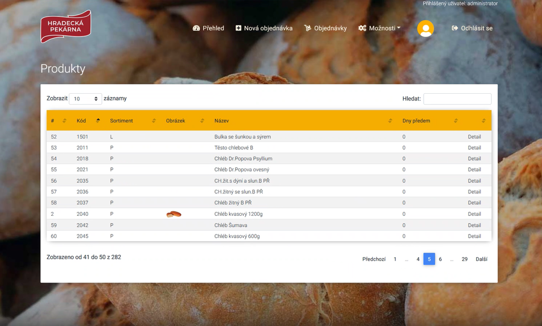This screenshot has height=326, width=542.
Task: Sort by the Sortiment column
Action: pos(133,121)
